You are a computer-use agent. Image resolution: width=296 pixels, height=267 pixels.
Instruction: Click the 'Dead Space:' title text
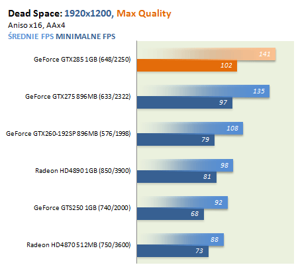pos(35,14)
